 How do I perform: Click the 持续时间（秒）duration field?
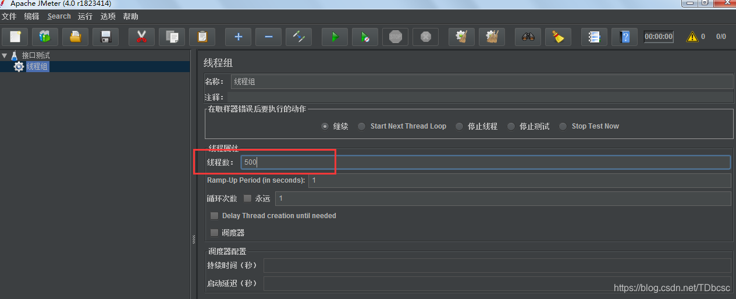pyautogui.click(x=497, y=266)
